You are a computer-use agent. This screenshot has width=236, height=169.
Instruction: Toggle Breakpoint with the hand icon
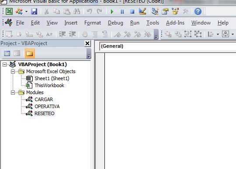[x=85, y=34]
